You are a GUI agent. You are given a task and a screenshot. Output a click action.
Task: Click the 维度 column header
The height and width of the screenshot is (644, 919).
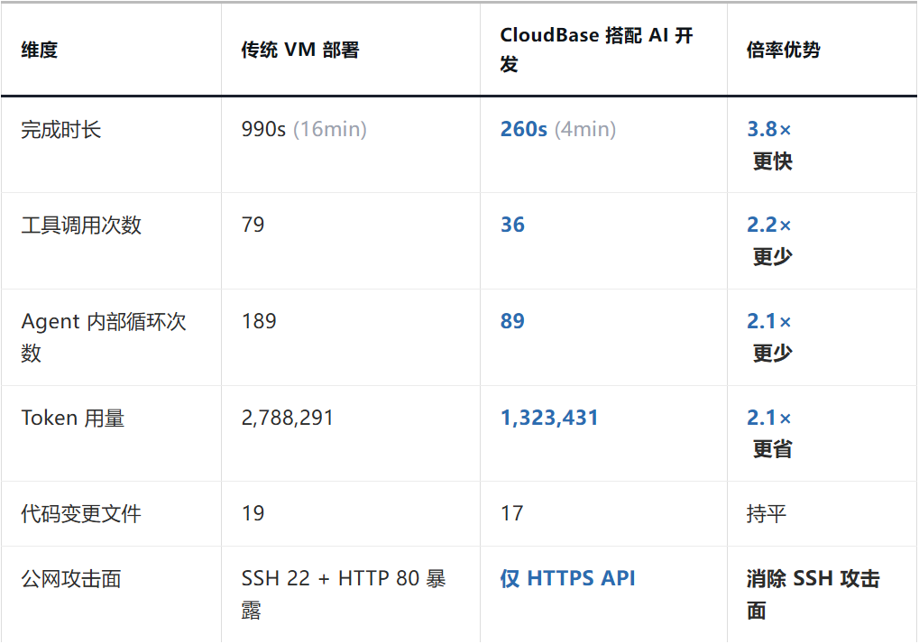click(40, 50)
